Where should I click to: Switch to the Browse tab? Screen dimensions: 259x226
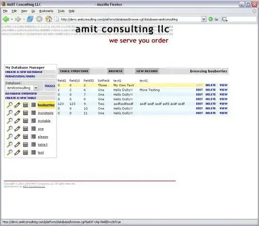click(115, 71)
